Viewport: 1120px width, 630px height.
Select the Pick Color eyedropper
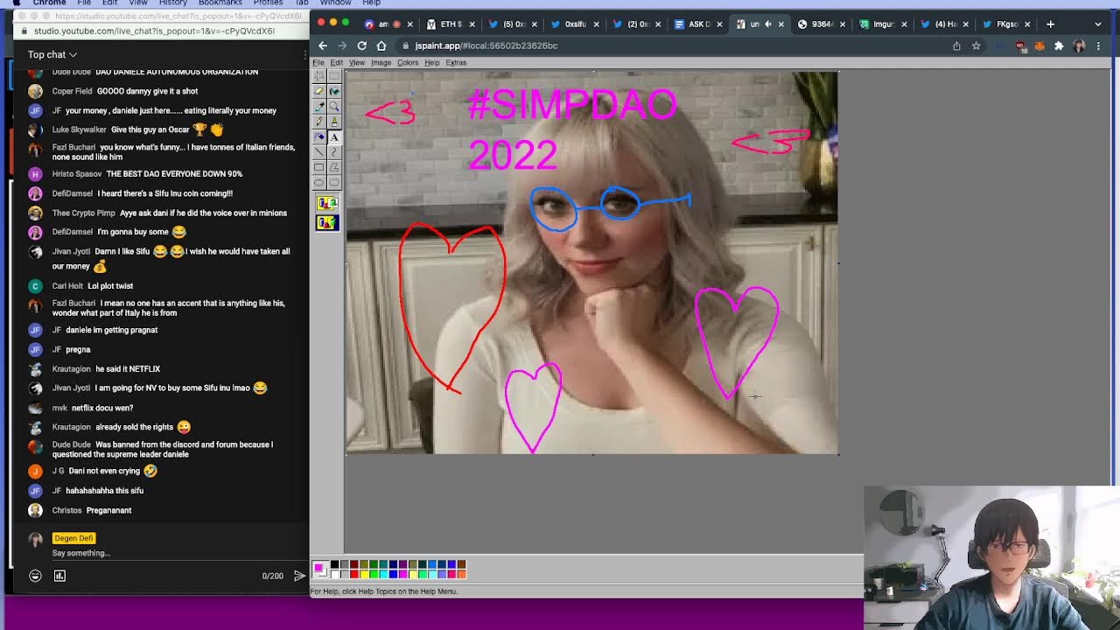pos(319,106)
